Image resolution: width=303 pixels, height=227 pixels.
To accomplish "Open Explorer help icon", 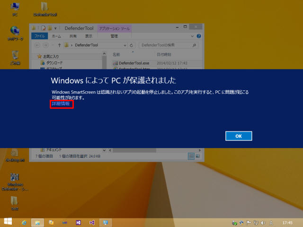I will pos(199,36).
